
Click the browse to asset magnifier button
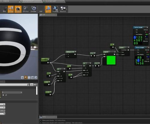tap(6, 95)
